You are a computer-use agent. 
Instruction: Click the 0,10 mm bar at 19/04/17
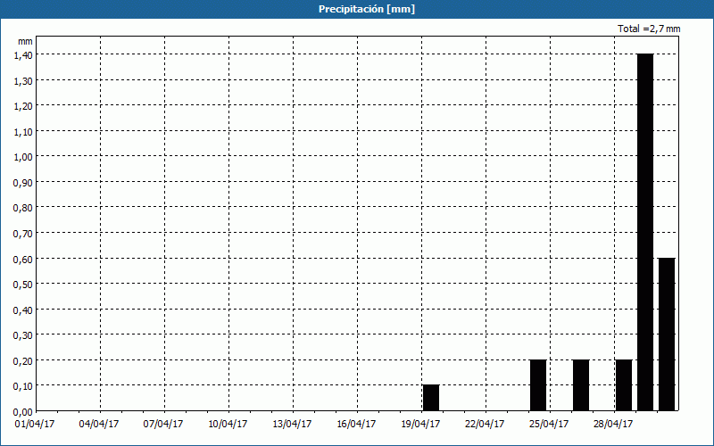tap(431, 398)
